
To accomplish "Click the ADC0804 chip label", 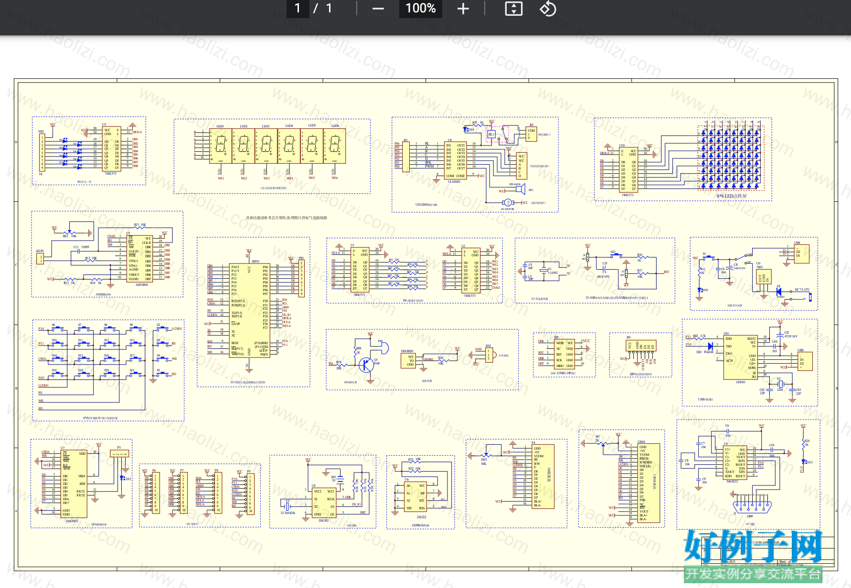I will (x=142, y=284).
